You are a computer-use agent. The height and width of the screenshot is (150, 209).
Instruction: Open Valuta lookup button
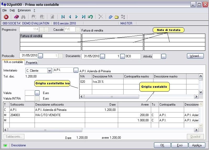tap(37, 93)
